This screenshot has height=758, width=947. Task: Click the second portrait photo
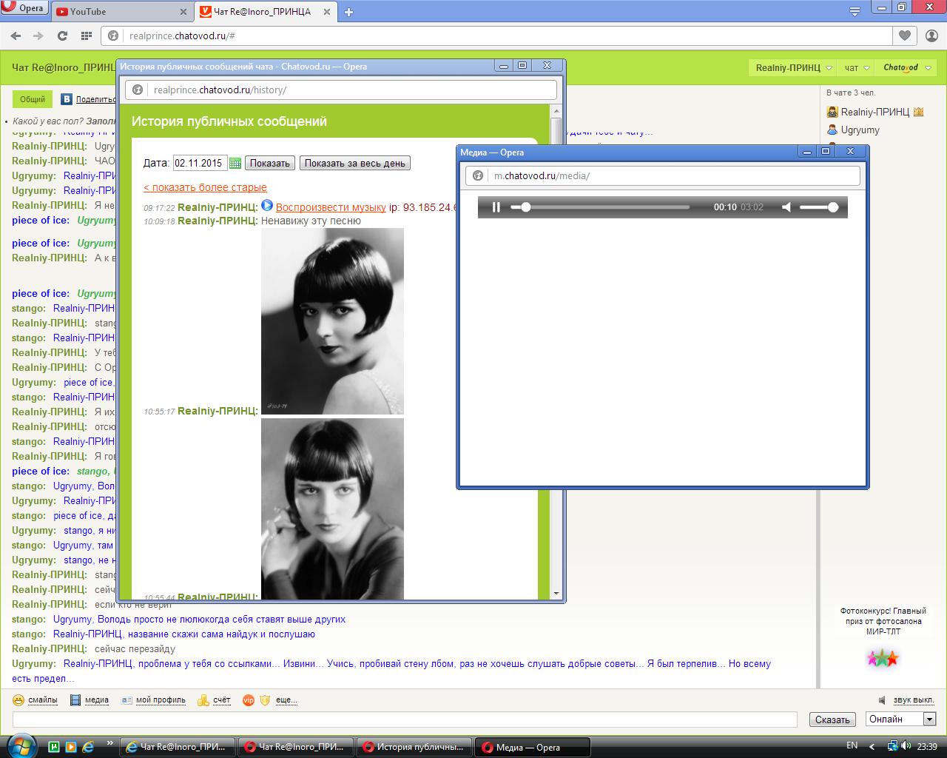[x=332, y=509]
